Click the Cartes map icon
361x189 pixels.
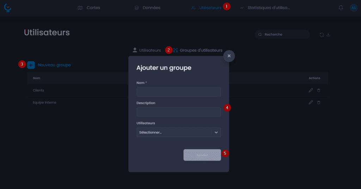click(80, 8)
